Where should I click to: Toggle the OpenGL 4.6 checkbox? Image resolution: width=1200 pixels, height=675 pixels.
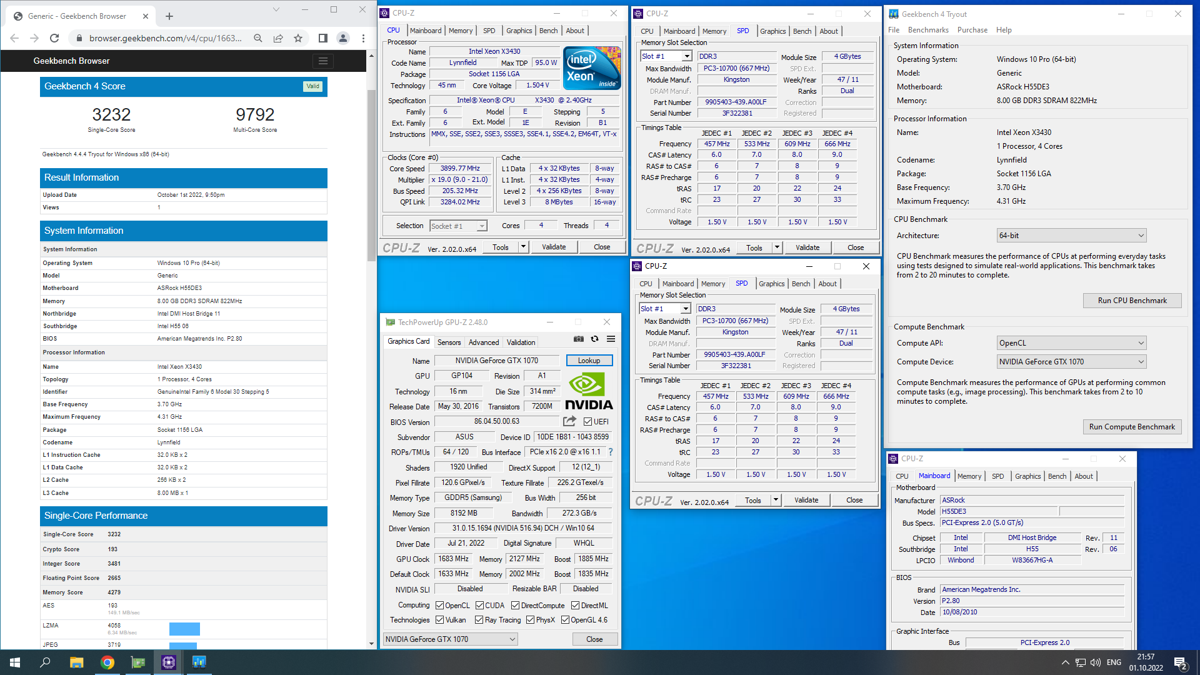point(565,620)
